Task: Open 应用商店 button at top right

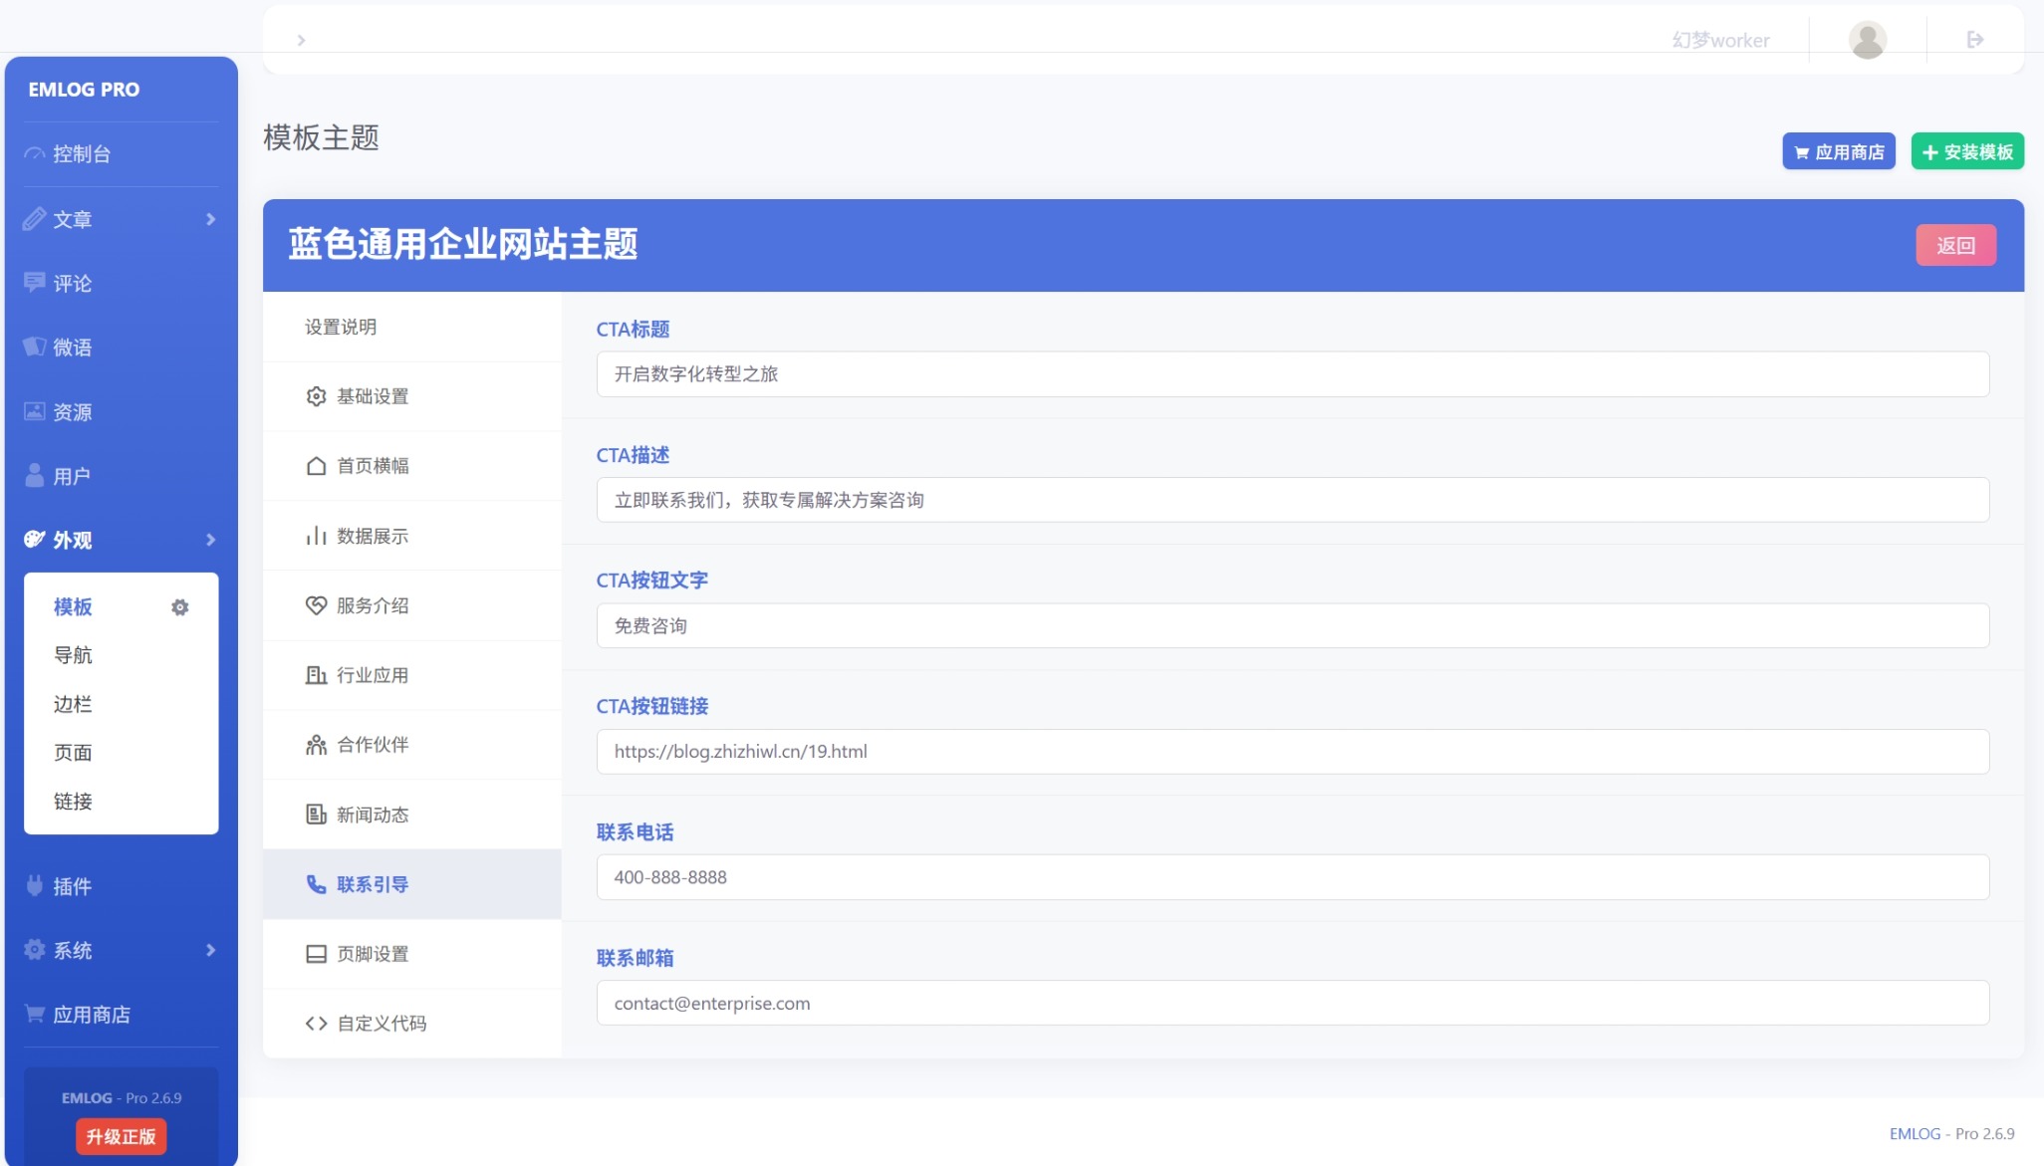Action: pyautogui.click(x=1839, y=151)
